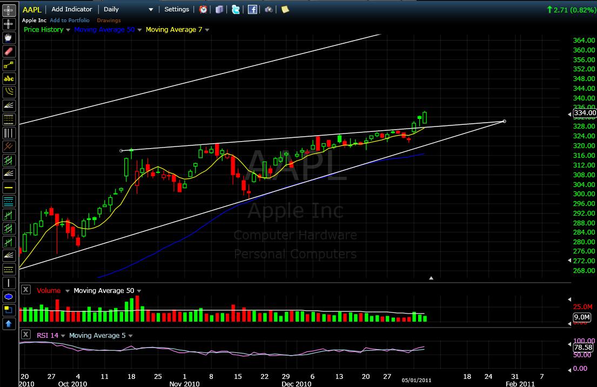Screen dimensions: 597x387
Task: Select the hand pan tool
Action: click(9, 37)
